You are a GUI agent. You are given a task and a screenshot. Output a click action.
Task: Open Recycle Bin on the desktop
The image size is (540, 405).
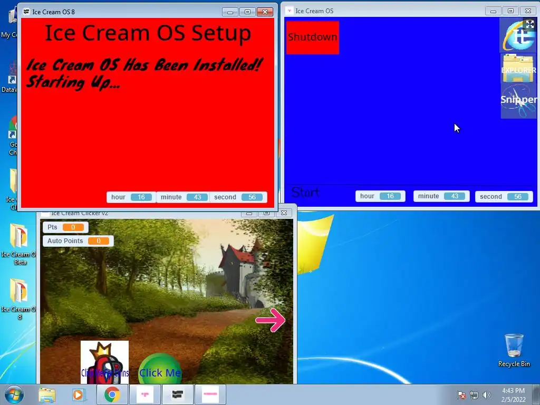[514, 350]
